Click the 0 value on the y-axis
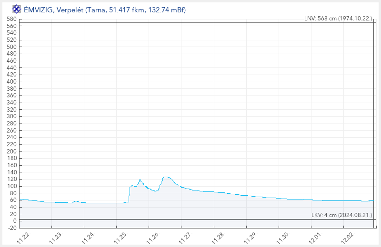381x247 pixels. 15,221
